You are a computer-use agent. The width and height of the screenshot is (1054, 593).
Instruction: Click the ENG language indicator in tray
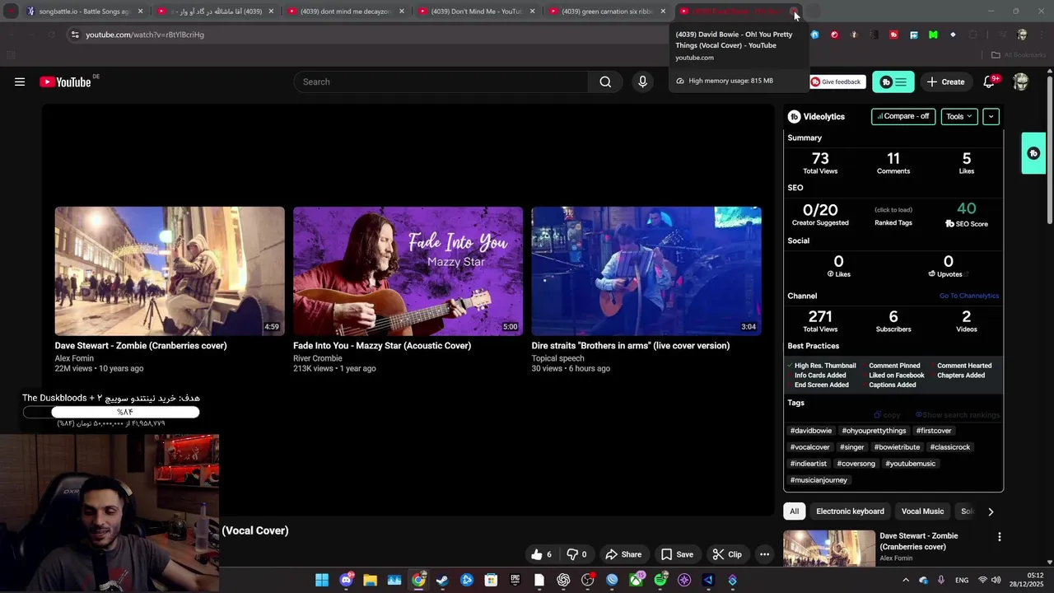(962, 580)
